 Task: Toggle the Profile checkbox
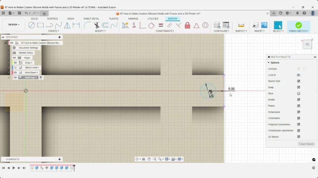[x=299, y=100]
